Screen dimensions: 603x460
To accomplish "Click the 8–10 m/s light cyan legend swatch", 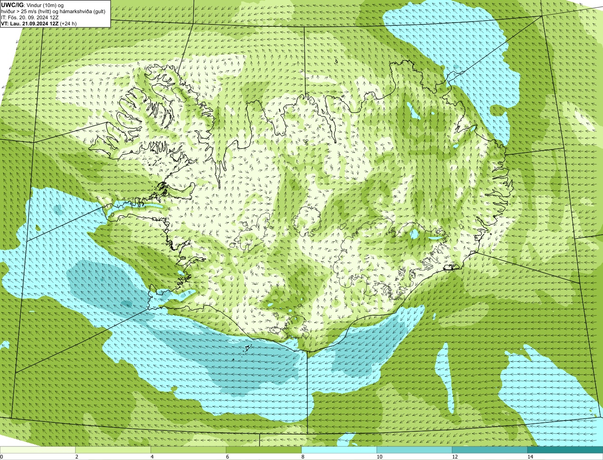I will (339, 450).
